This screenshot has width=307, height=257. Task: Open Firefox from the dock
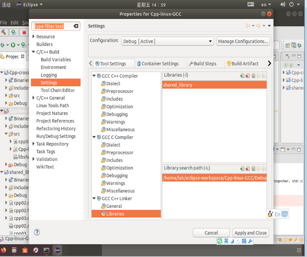(3, 250)
